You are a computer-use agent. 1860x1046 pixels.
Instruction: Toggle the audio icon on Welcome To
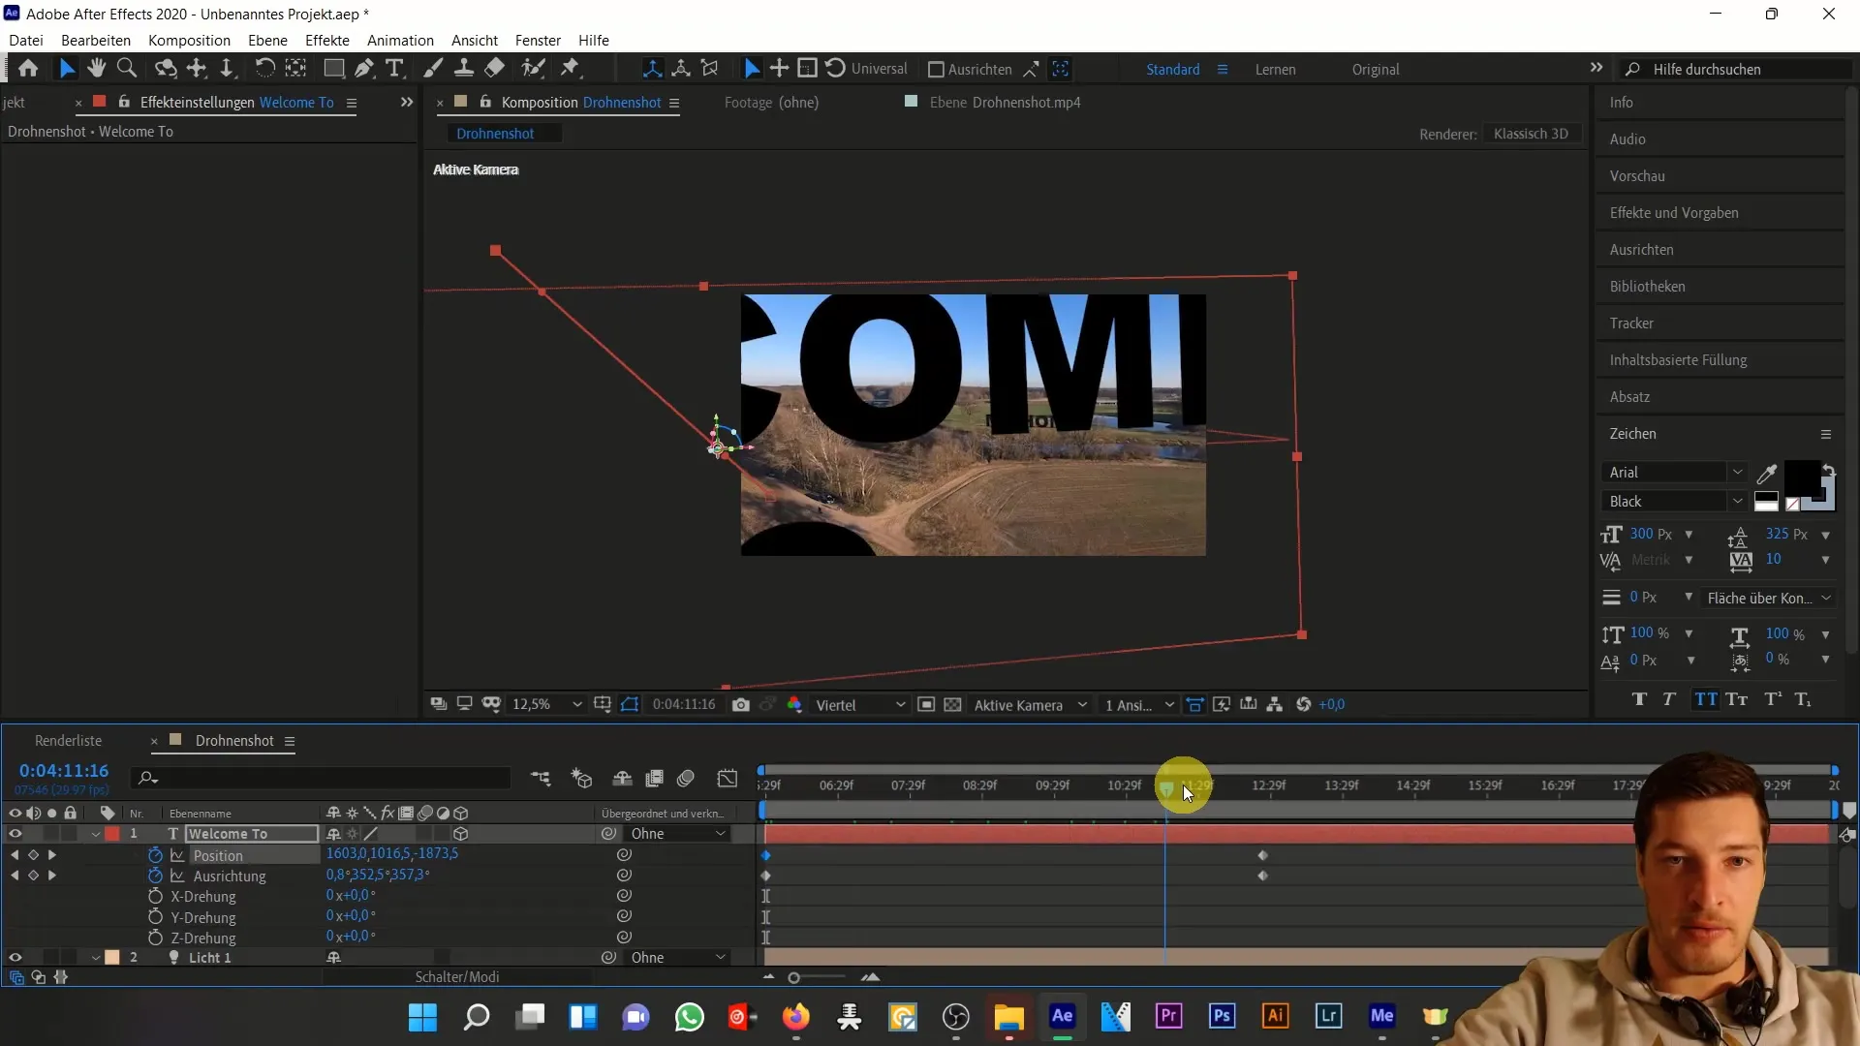point(33,833)
